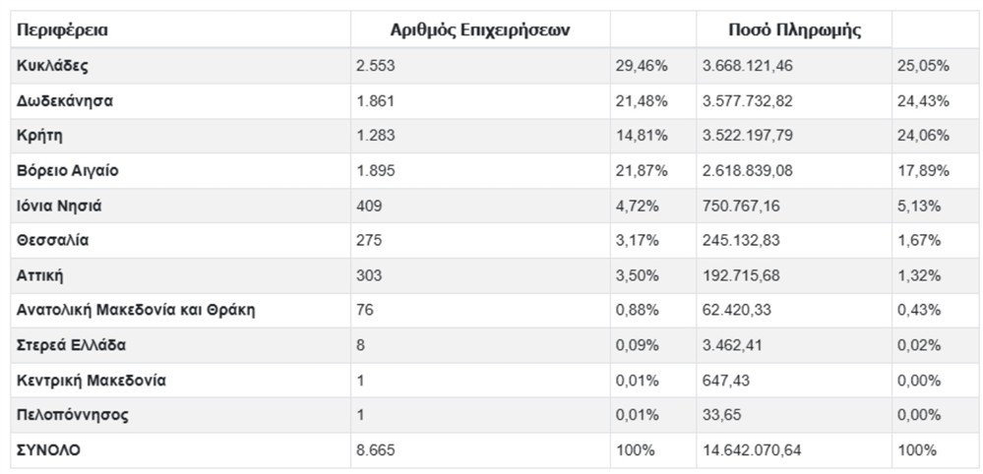Click the Κρήτη region name
The height and width of the screenshot is (474, 983).
39,136
